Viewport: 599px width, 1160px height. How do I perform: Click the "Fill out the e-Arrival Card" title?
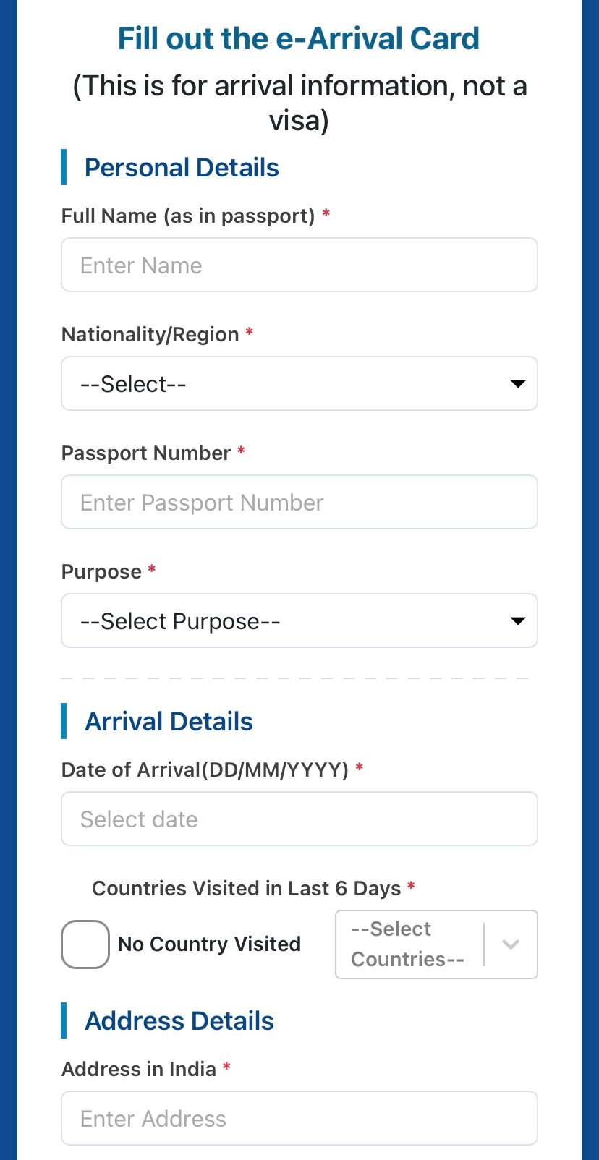(299, 39)
